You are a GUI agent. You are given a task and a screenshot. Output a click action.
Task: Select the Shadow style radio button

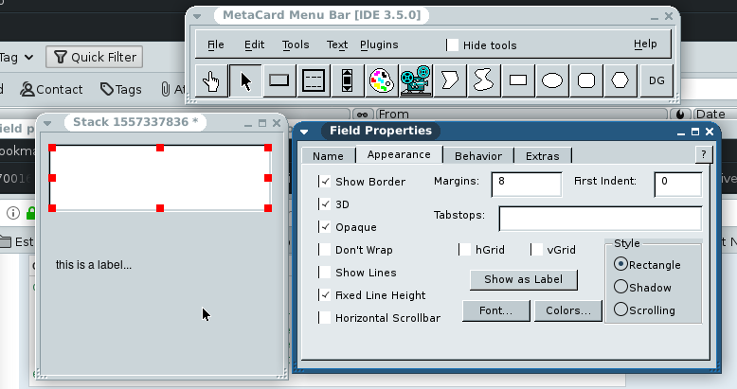pyautogui.click(x=620, y=287)
